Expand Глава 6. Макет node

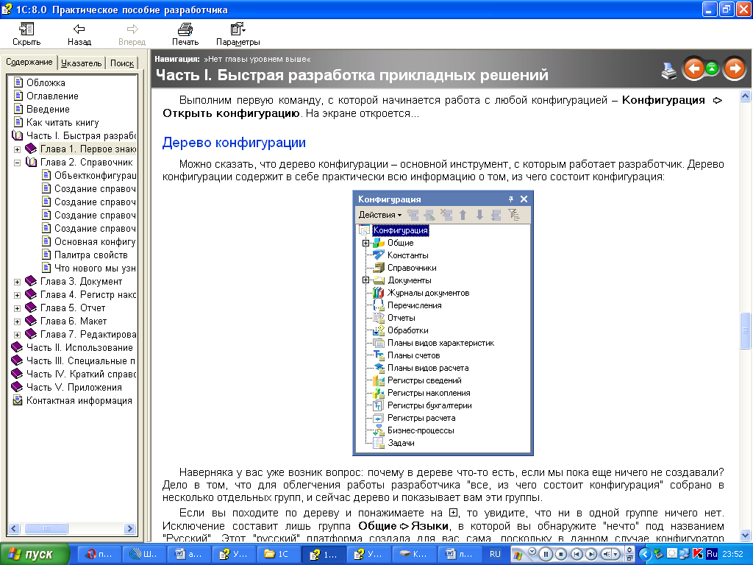18,321
